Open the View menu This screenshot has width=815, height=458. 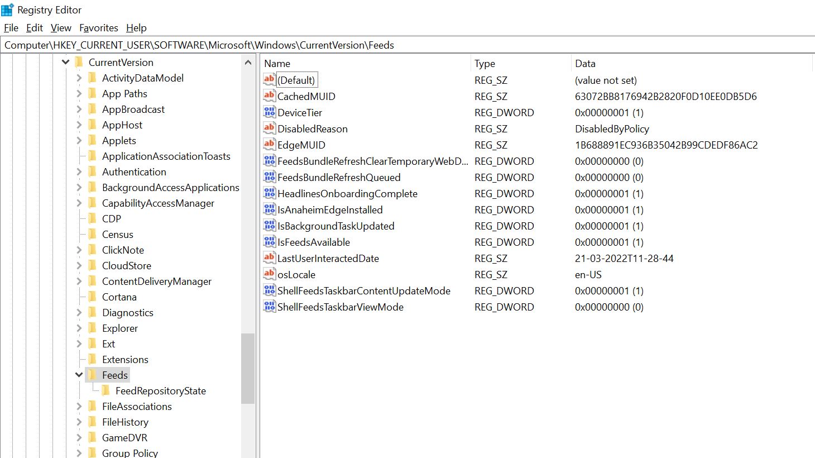(60, 27)
